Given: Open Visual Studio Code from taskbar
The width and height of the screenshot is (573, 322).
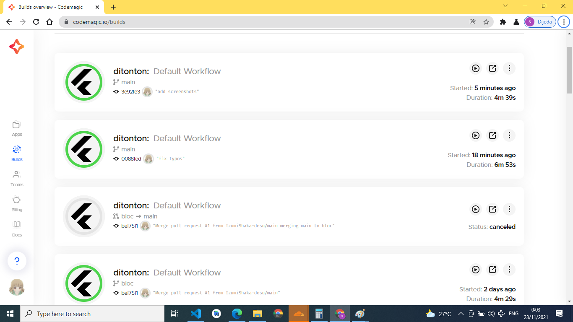Looking at the screenshot, I should (195, 314).
